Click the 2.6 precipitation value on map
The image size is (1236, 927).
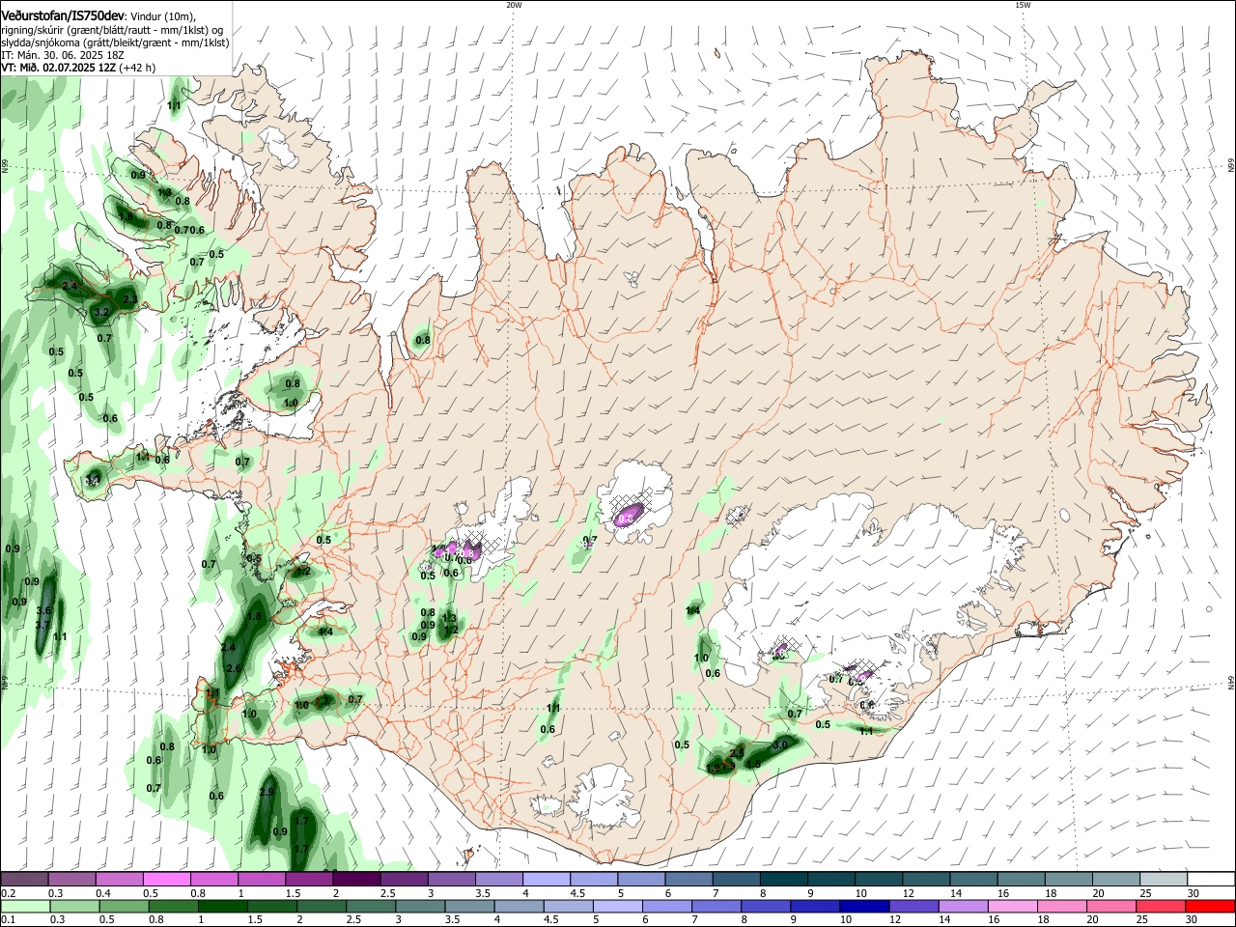tap(233, 668)
